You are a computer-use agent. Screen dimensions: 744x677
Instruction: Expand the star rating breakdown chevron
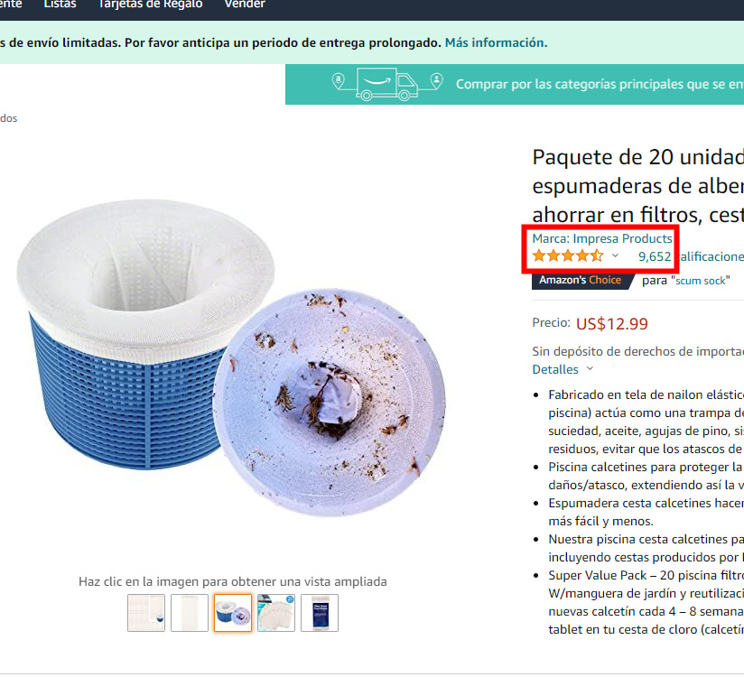[615, 255]
